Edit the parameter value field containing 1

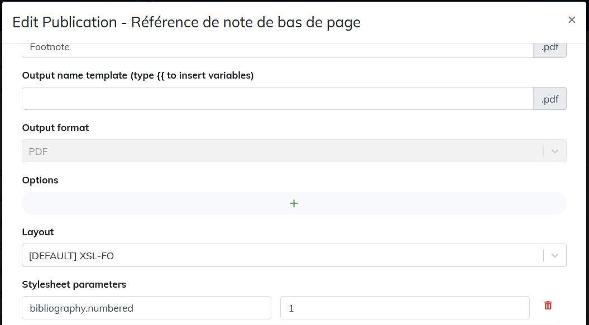point(405,308)
